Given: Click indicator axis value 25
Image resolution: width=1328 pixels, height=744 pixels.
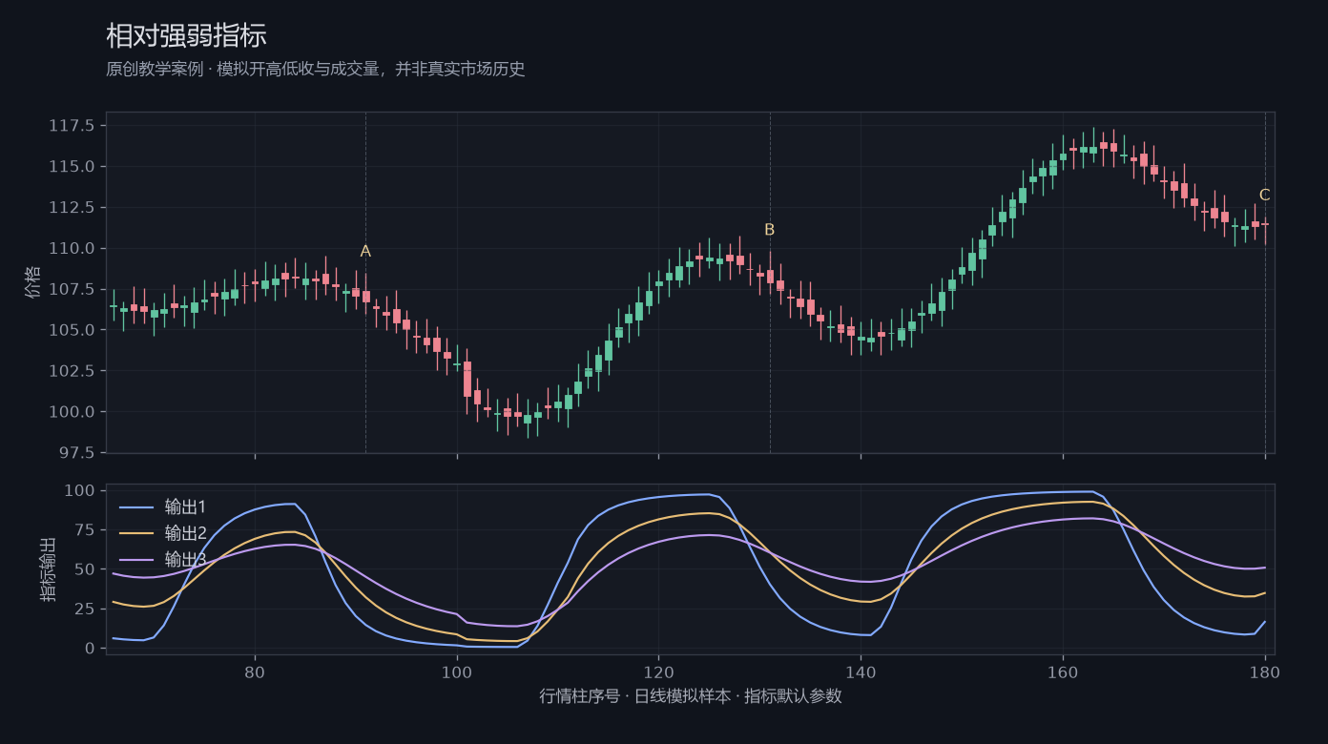Looking at the screenshot, I should pyautogui.click(x=86, y=609).
